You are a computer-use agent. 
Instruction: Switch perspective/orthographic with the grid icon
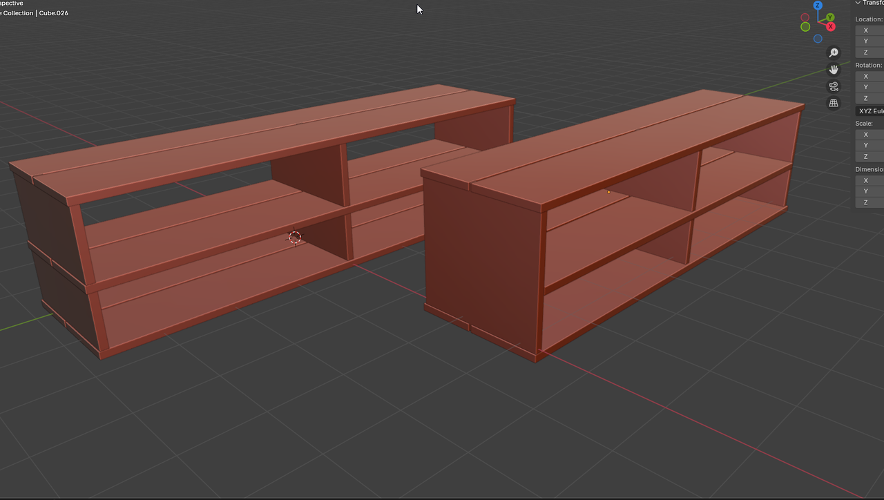tap(834, 103)
